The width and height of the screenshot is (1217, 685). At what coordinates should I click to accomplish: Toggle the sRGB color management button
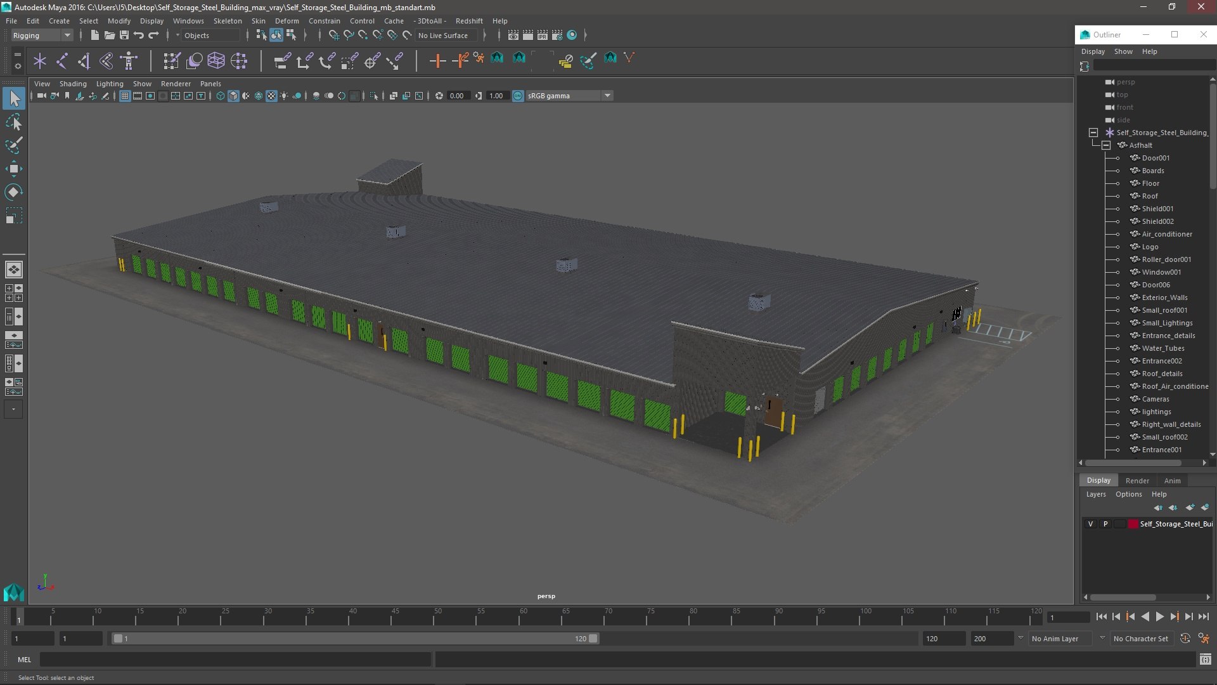pos(518,96)
